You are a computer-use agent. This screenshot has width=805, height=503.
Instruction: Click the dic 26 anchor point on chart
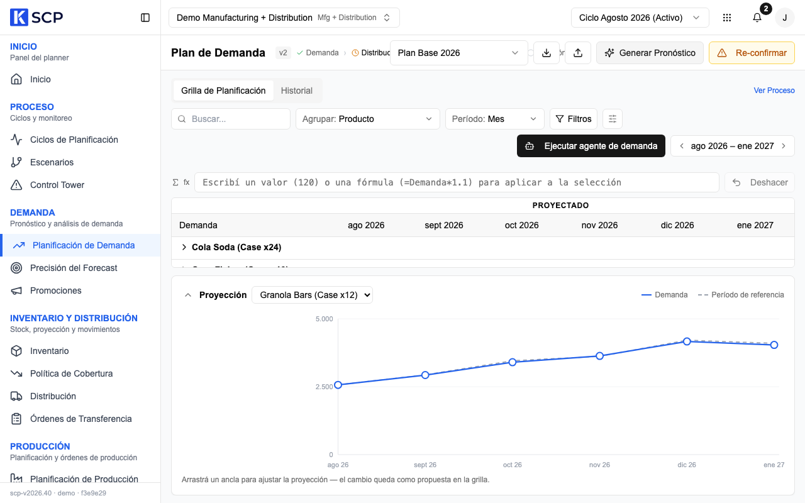click(687, 341)
